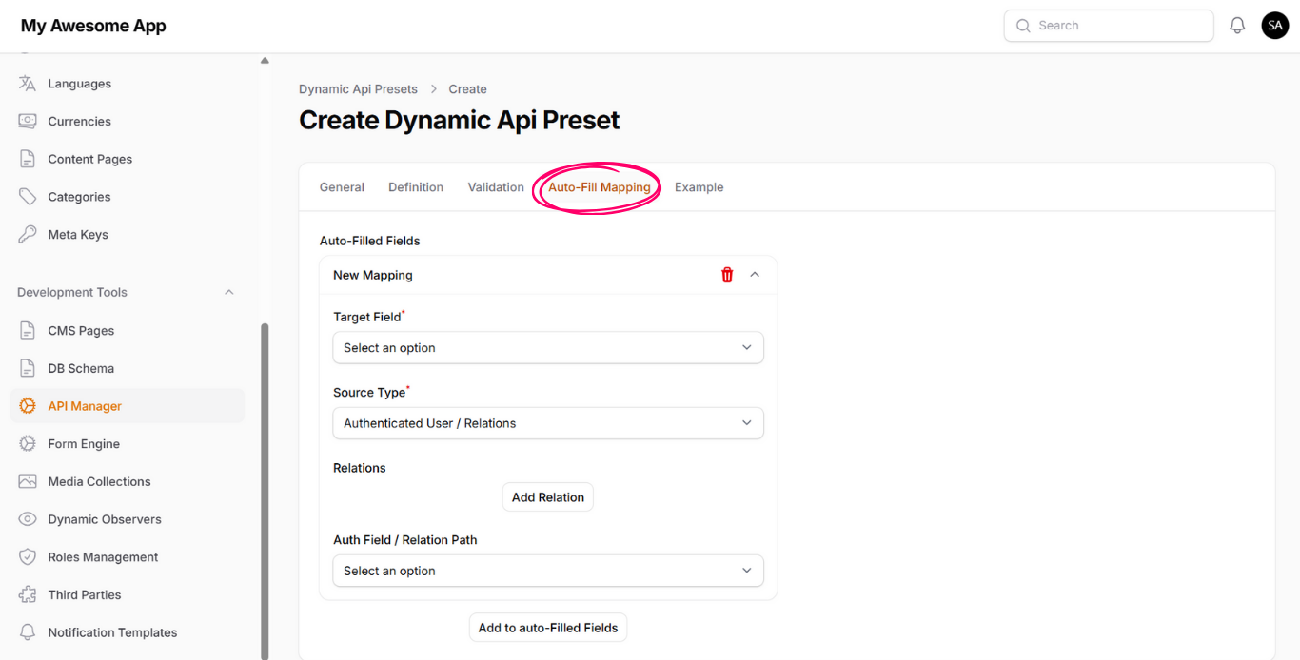Viewport: 1300px width, 660px height.
Task: Open Dynamic Observers eye icon item
Action: pos(104,519)
